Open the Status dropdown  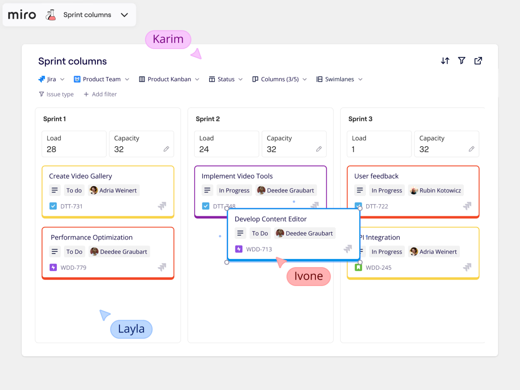point(226,79)
